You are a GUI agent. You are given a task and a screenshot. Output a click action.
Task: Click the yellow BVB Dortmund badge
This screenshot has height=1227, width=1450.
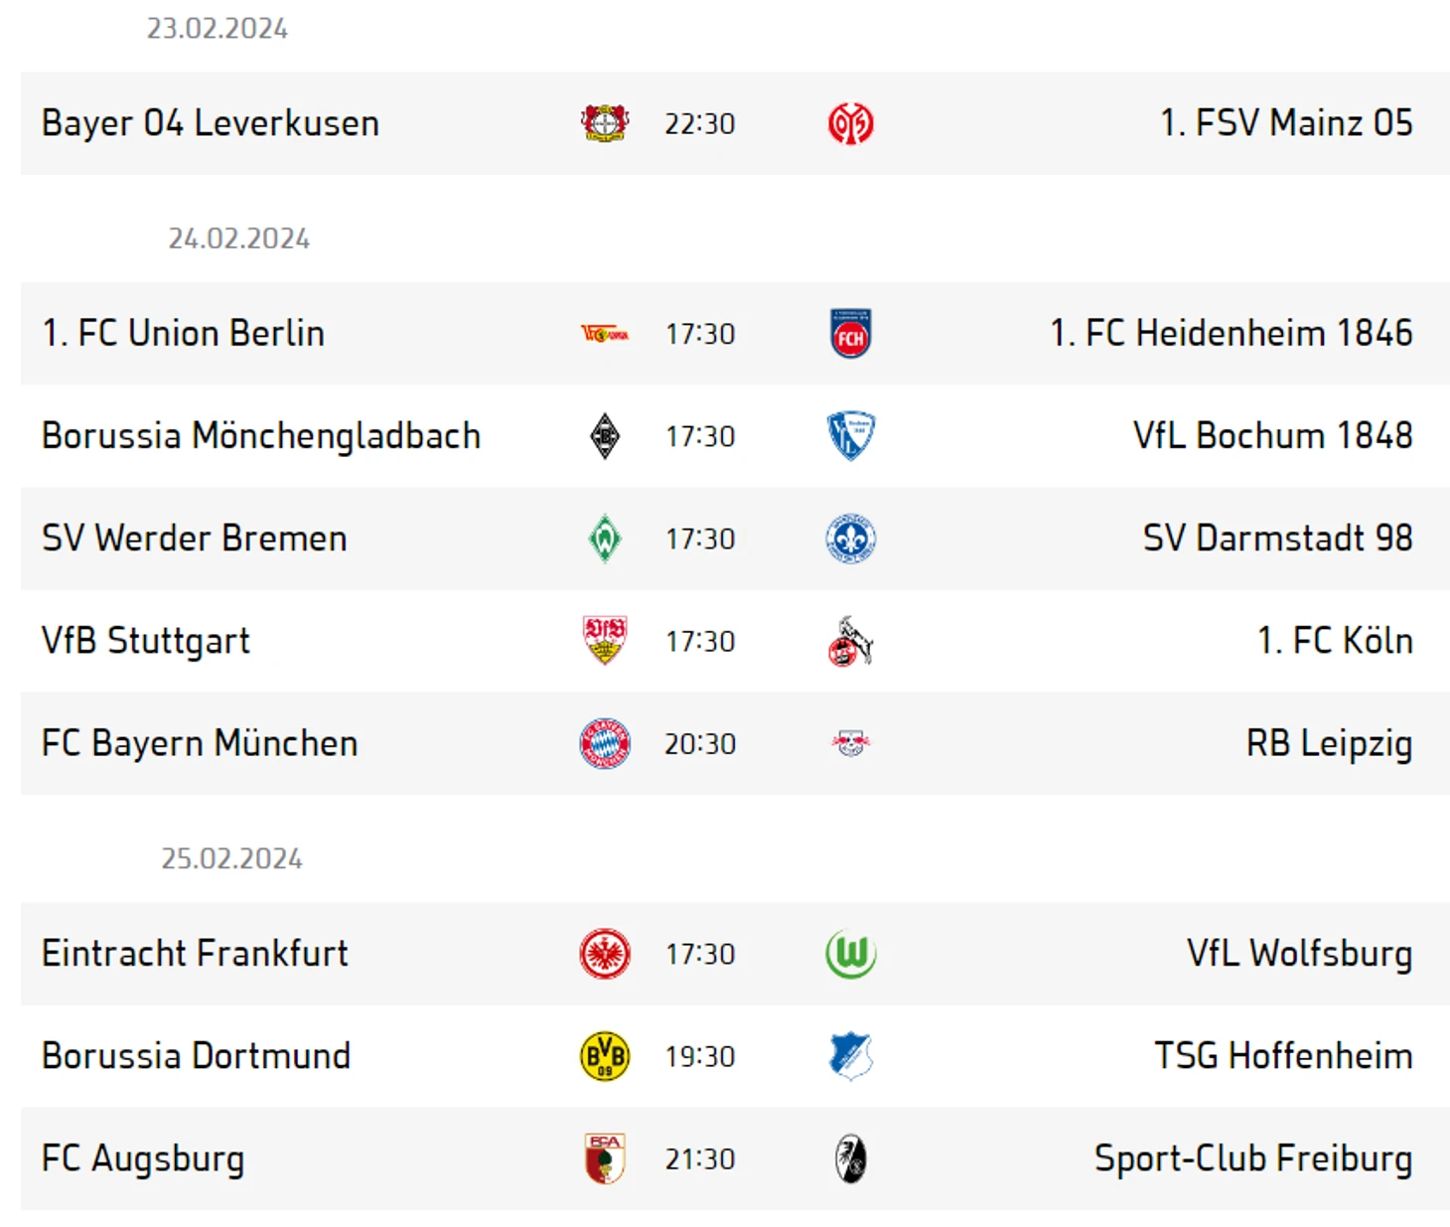(604, 1055)
